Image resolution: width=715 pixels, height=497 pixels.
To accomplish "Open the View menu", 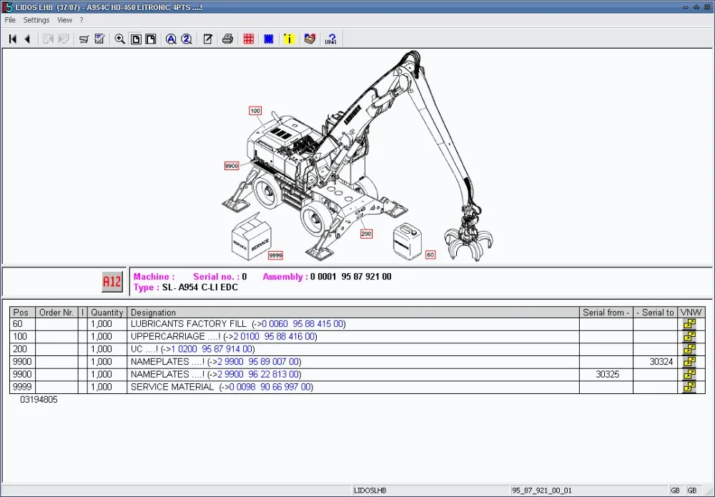I will [x=64, y=20].
